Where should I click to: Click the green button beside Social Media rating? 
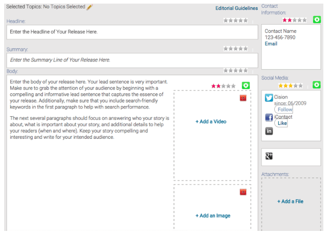317,85
